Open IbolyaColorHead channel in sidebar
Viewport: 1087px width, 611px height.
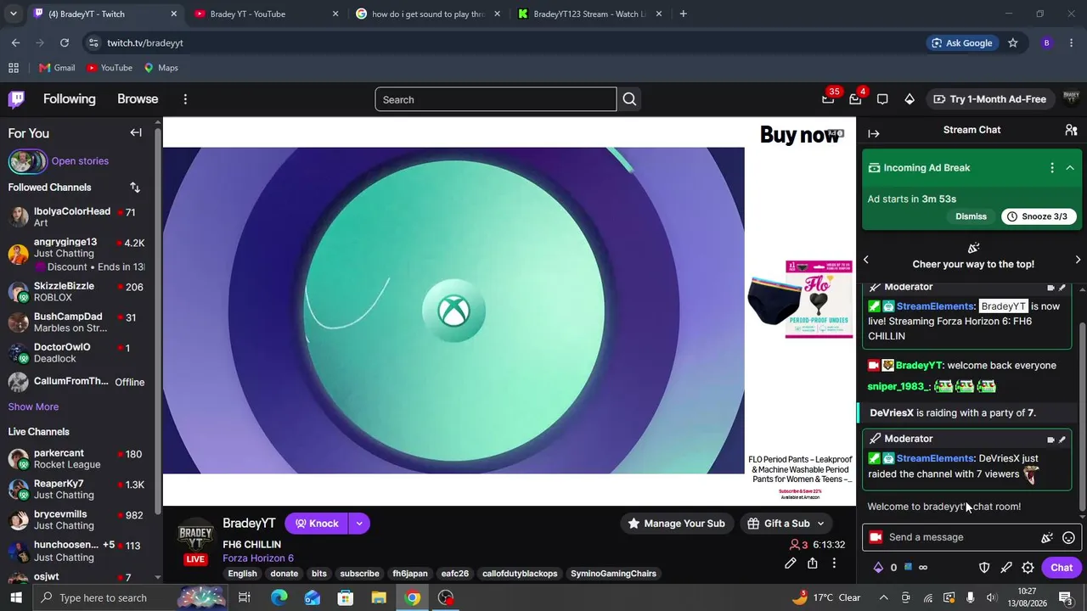tap(77, 217)
